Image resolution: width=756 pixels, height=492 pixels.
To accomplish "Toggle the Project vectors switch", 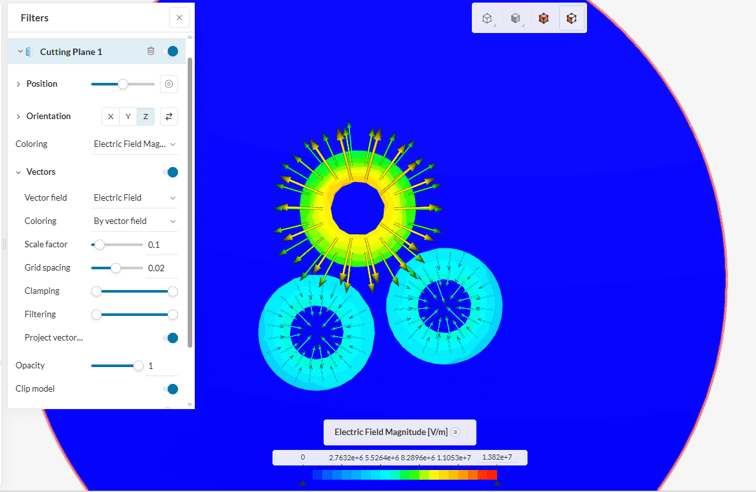I will (x=172, y=338).
